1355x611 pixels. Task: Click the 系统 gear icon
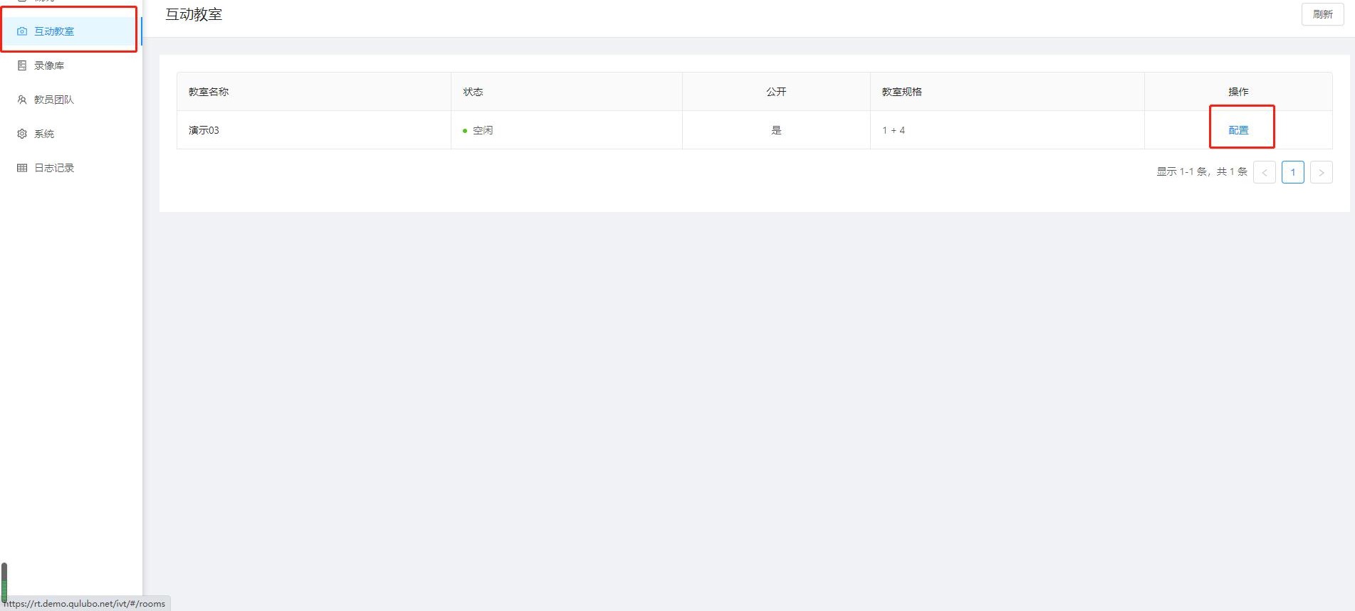(x=22, y=134)
